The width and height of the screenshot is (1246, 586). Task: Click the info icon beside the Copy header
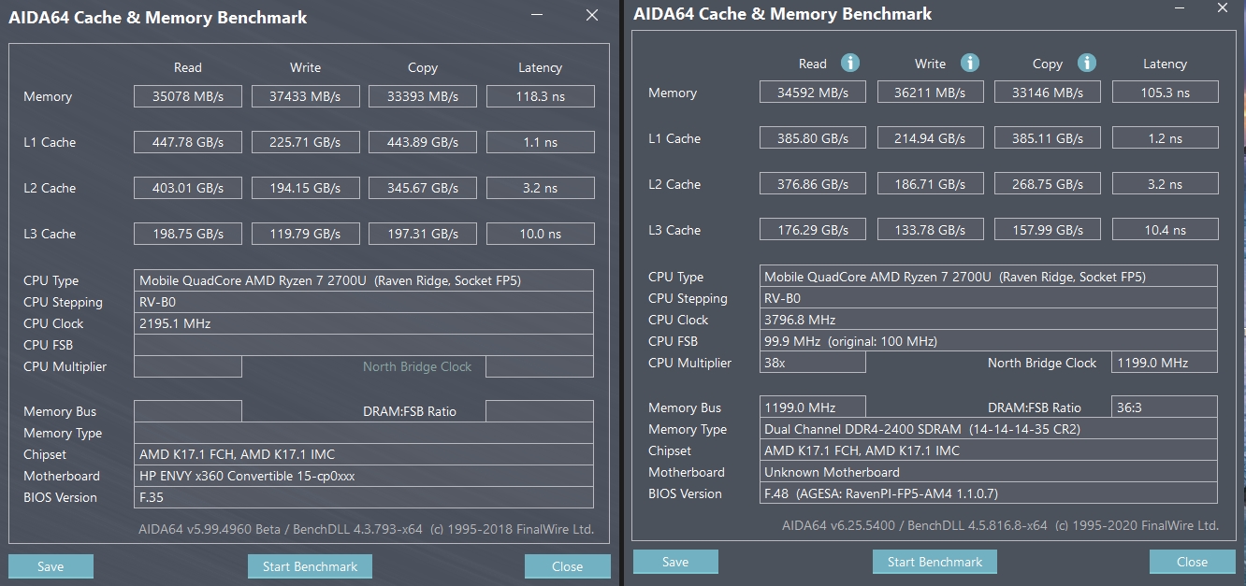[1087, 64]
